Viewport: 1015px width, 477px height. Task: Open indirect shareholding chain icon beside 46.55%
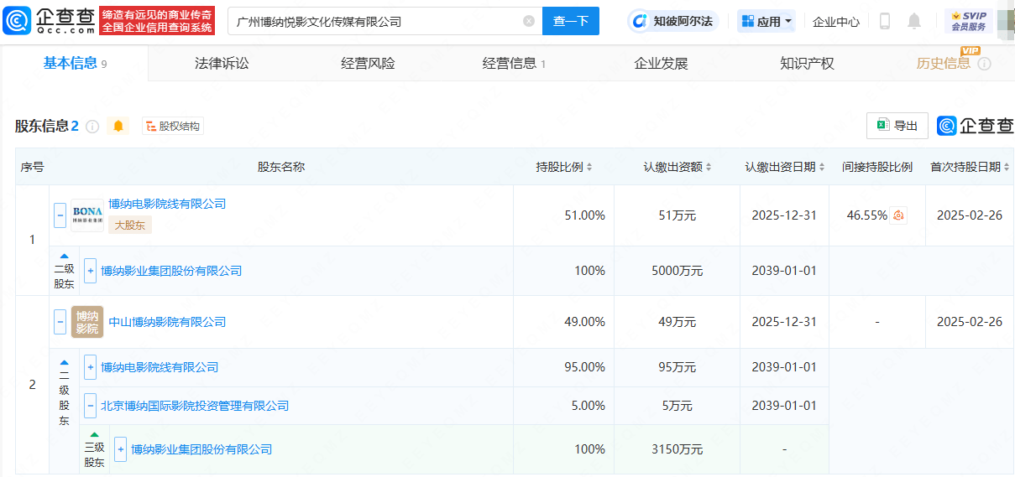tap(898, 215)
